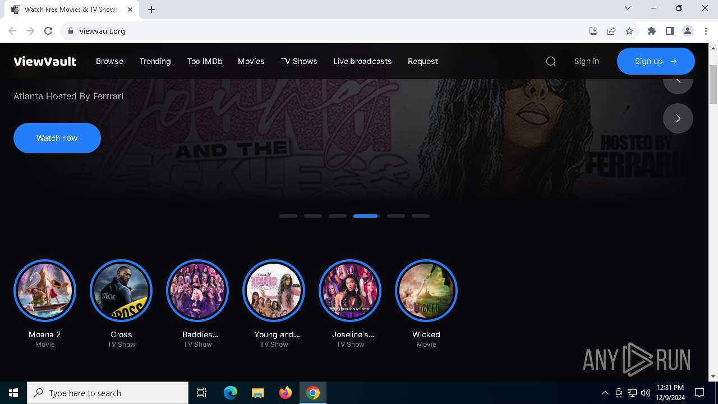
Task: Go forward in the browser
Action: pos(30,31)
